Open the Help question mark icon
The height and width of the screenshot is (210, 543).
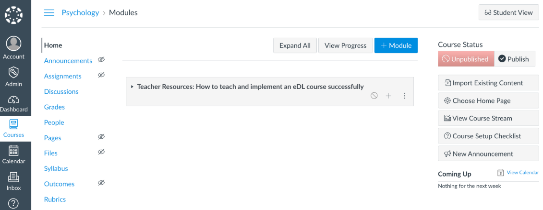(14, 203)
